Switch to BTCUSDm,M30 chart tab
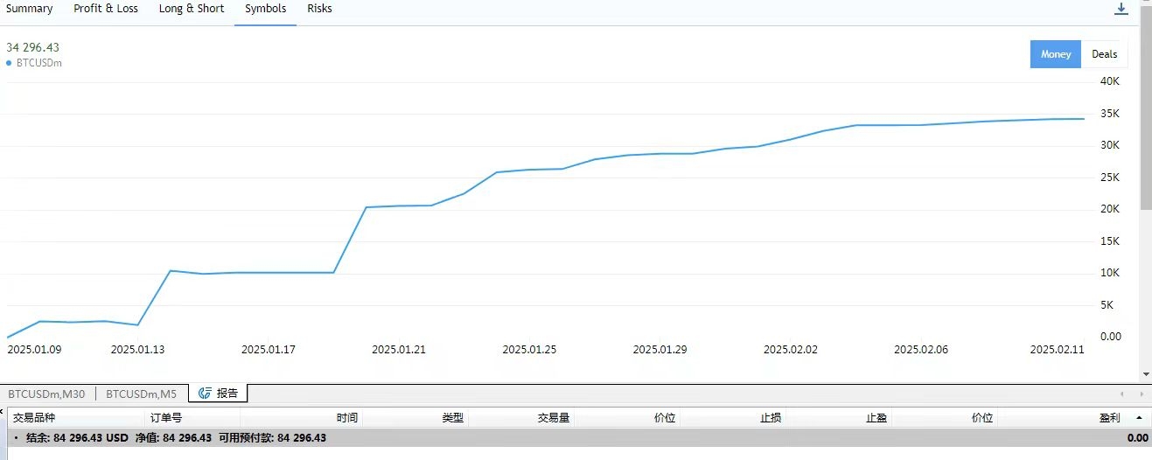 click(x=46, y=394)
